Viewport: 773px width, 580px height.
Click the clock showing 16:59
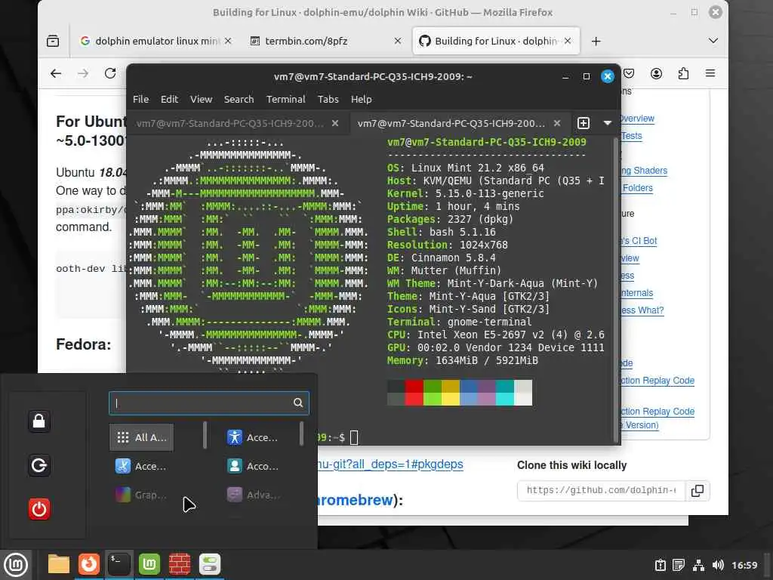[x=744, y=565]
